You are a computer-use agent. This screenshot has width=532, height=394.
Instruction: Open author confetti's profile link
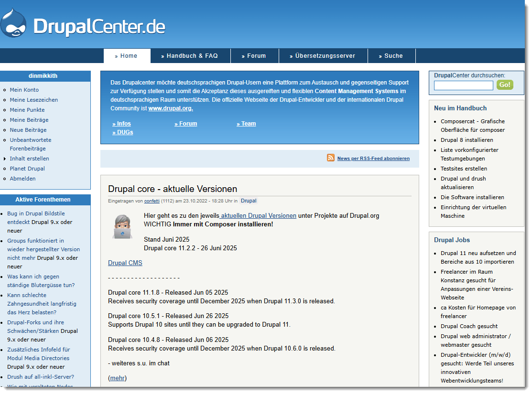152,201
